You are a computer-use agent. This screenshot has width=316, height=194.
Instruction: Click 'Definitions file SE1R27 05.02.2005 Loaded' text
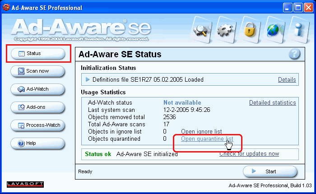click(148, 79)
